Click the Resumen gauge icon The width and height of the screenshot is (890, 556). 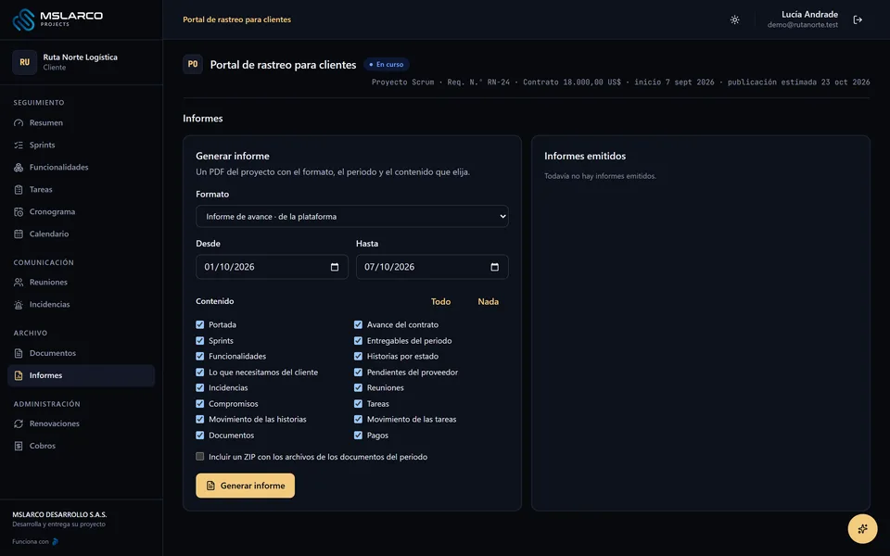pos(19,123)
